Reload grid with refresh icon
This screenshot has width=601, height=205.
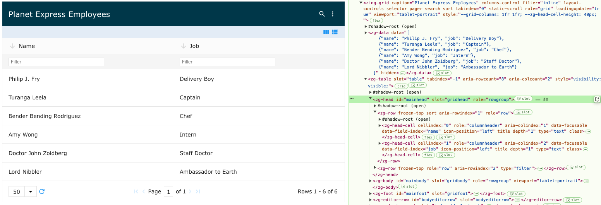click(42, 191)
